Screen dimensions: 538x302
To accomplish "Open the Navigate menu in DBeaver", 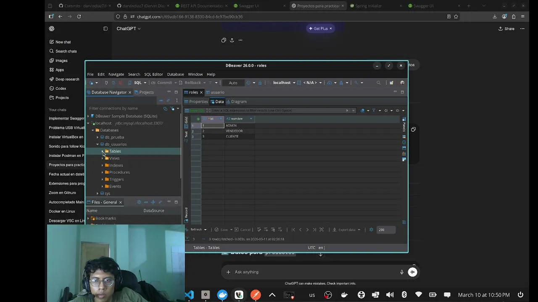I will [116, 74].
